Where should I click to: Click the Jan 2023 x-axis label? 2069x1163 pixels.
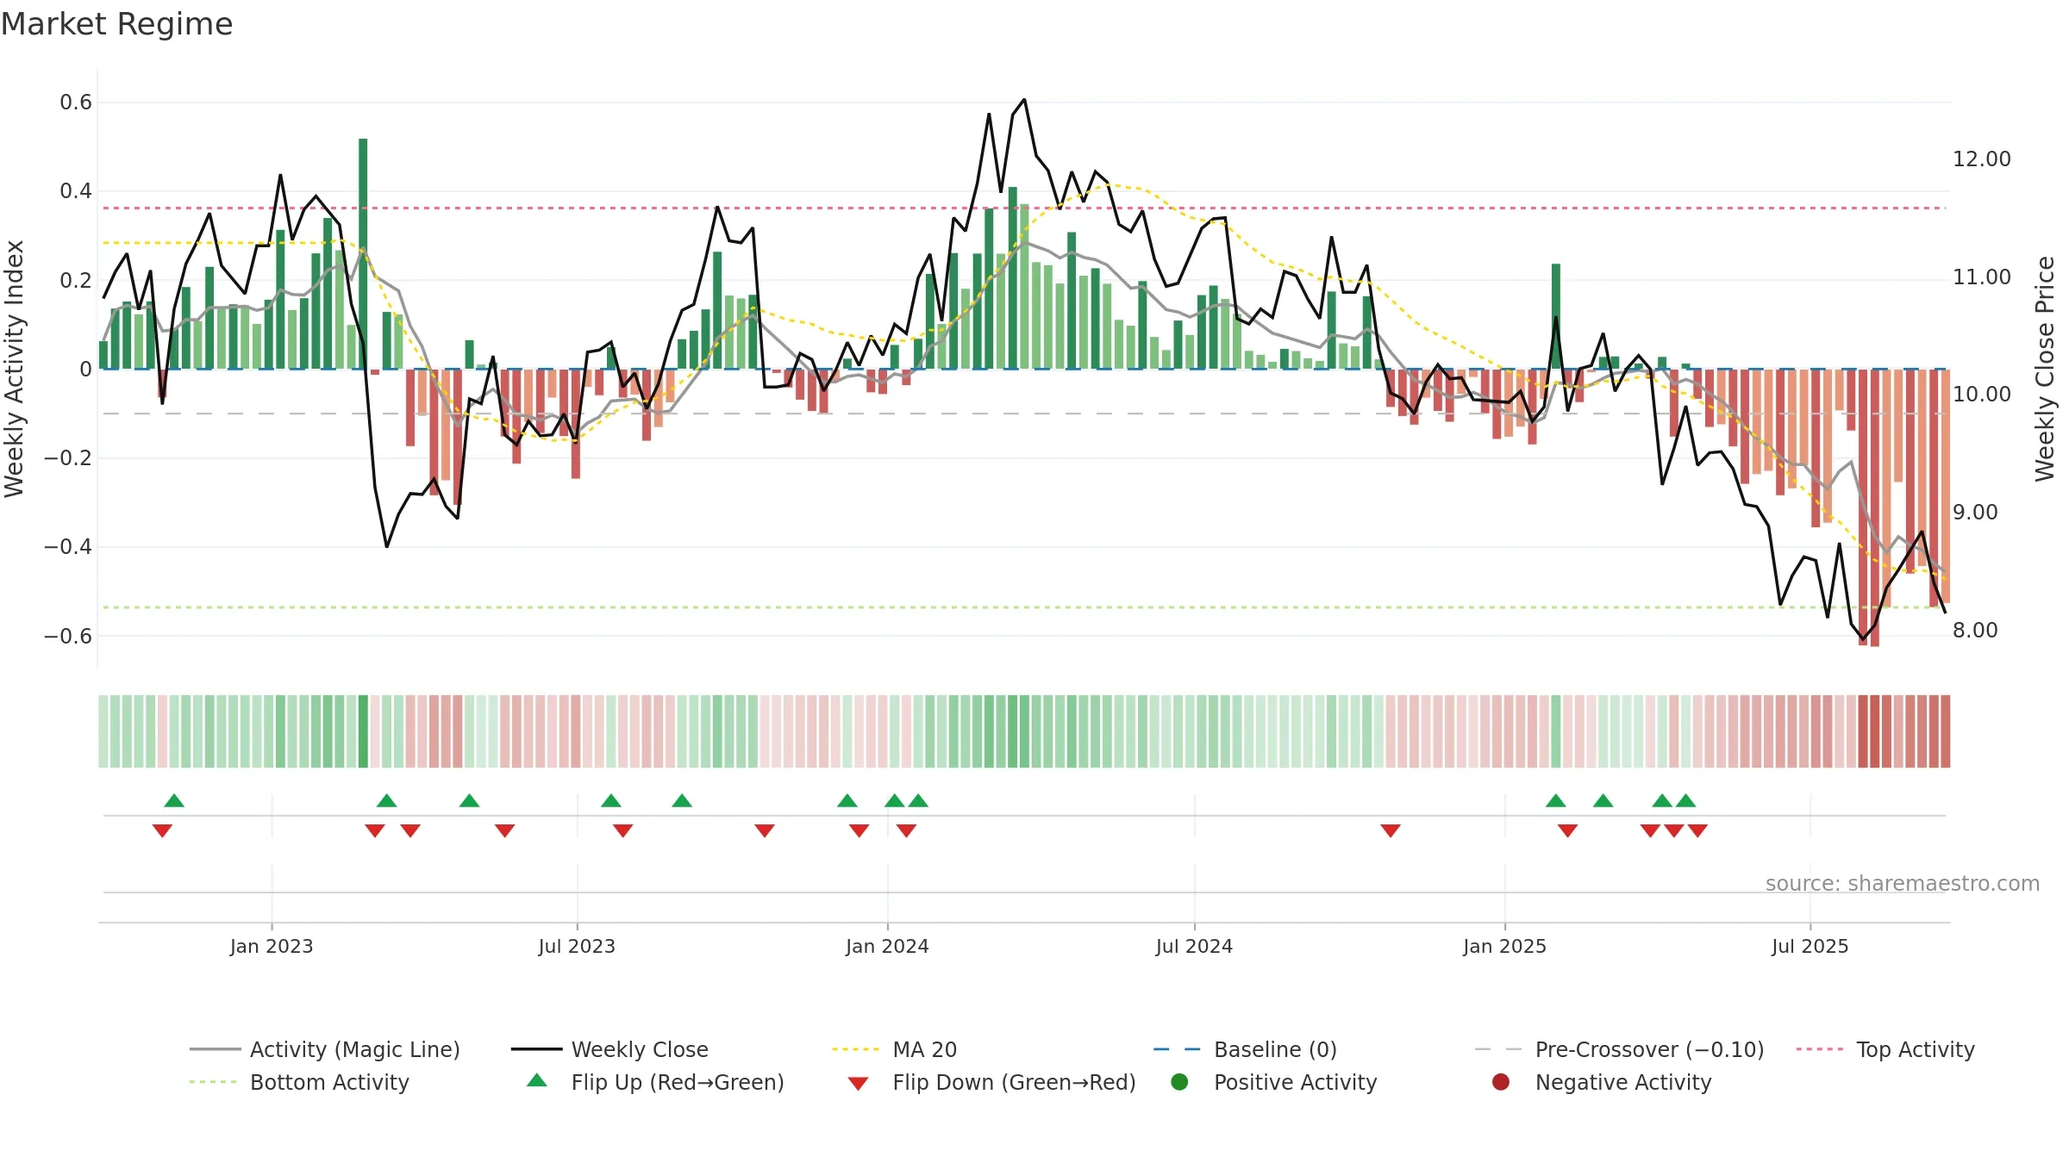click(x=272, y=946)
